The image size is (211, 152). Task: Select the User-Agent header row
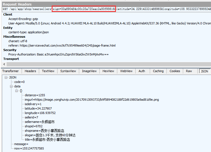click(x=110, y=23)
